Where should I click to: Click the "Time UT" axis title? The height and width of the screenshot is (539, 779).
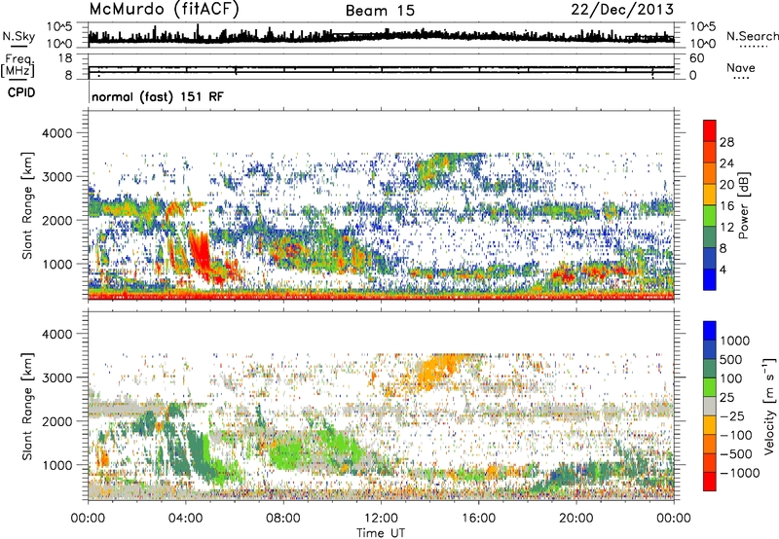(381, 533)
